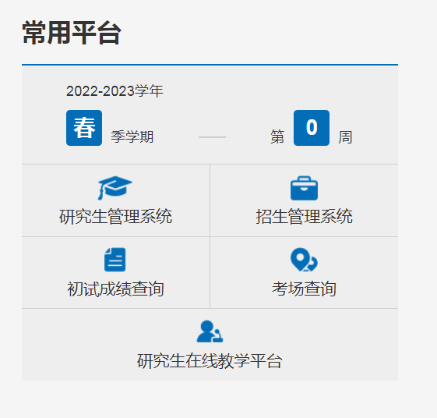Image resolution: width=437 pixels, height=418 pixels.
Task: Click the gray dash between semester and week
Action: point(212,137)
